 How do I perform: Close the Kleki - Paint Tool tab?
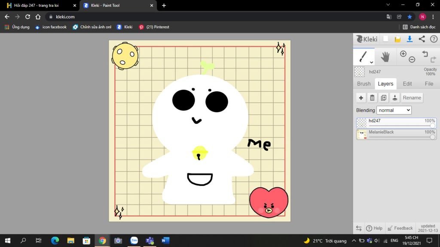point(152,5)
